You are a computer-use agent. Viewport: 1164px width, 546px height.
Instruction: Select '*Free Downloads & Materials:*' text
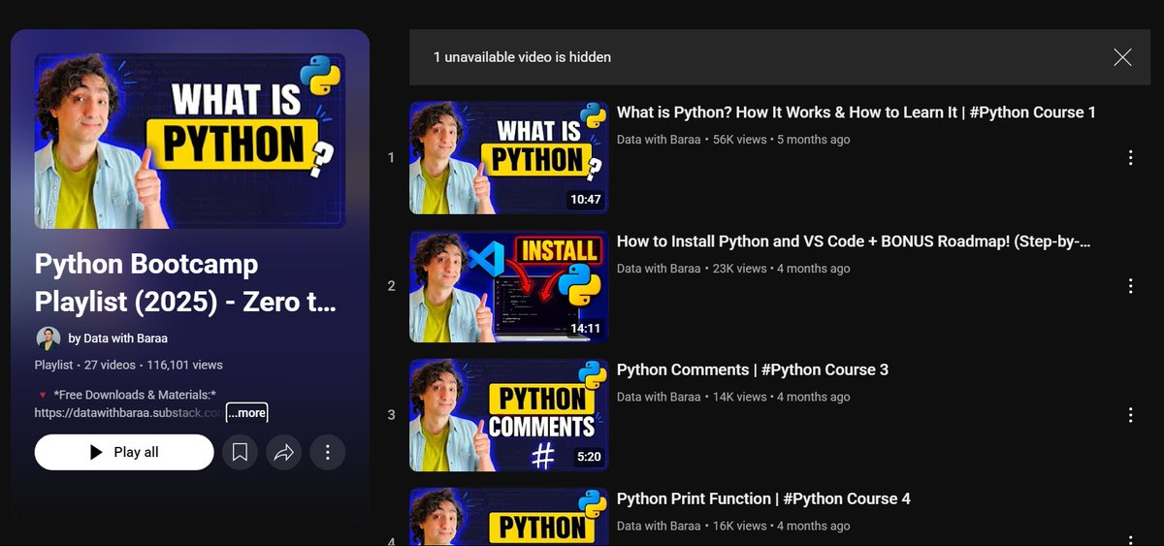click(135, 395)
